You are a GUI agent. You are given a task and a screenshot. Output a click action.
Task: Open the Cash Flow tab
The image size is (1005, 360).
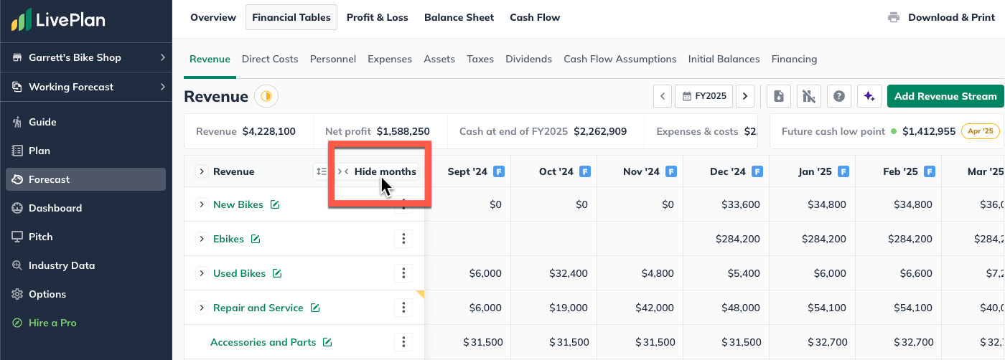pos(535,17)
